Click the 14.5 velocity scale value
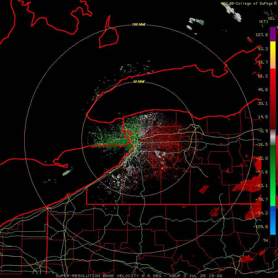Image resolution: width=278 pixels, height=278 pixels. (263, 117)
